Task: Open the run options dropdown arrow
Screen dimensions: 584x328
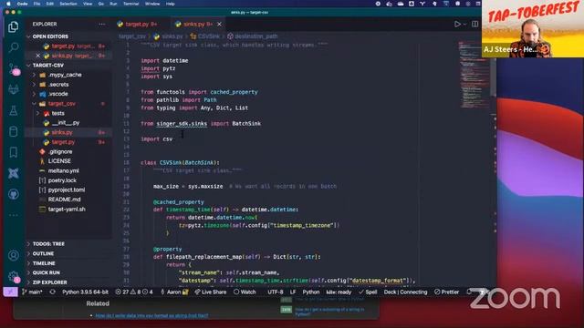Action: 464,25
